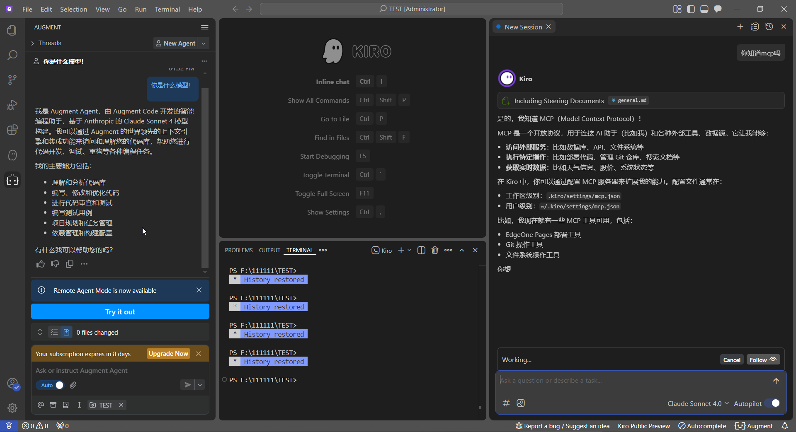The image size is (796, 432).
Task: Open the Explorer view in activity bar
Action: (x=12, y=30)
